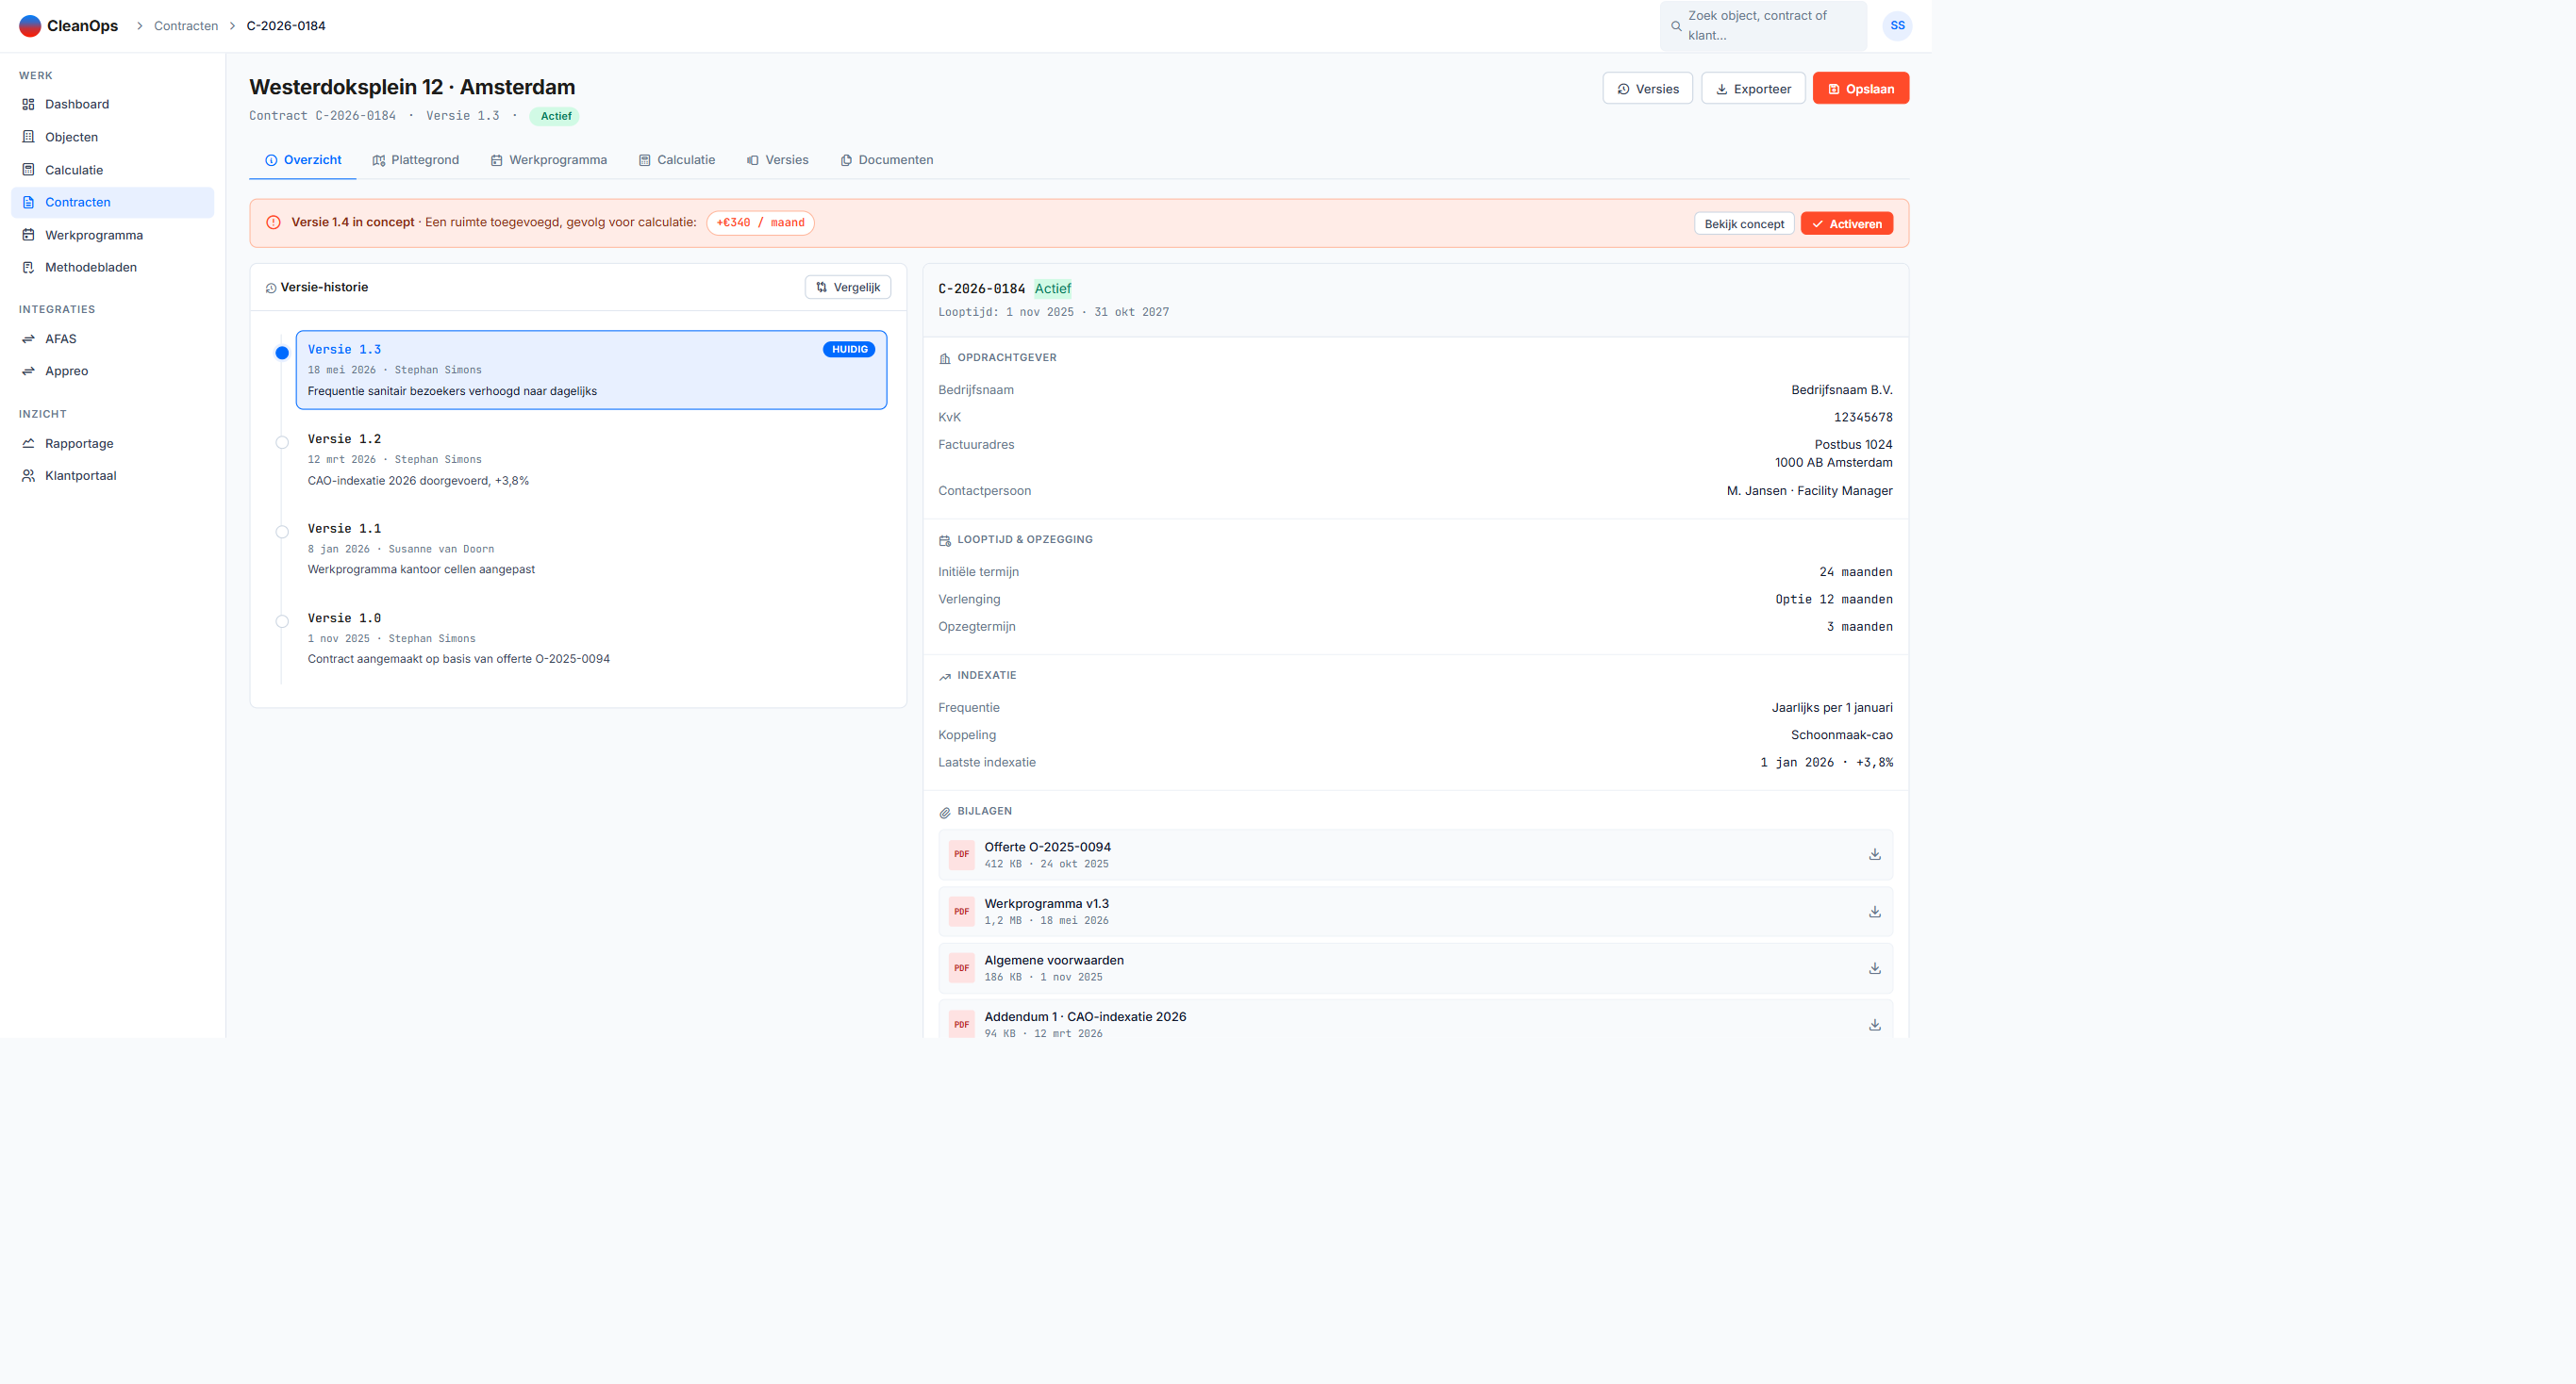
Task: Switch to the Versies tab
Action: (x=777, y=160)
